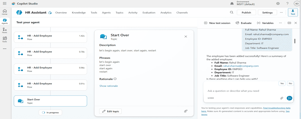This screenshot has width=301, height=119.
Task: Open the help question mark icon
Action: coord(287,3)
